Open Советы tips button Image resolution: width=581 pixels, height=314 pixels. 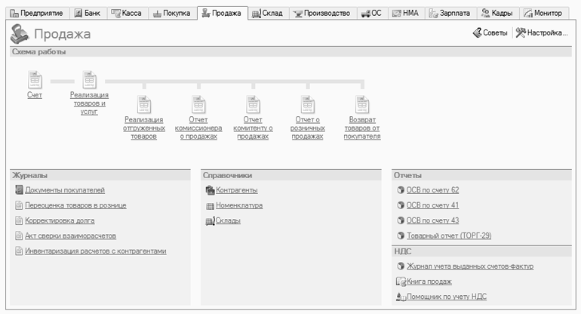[490, 33]
